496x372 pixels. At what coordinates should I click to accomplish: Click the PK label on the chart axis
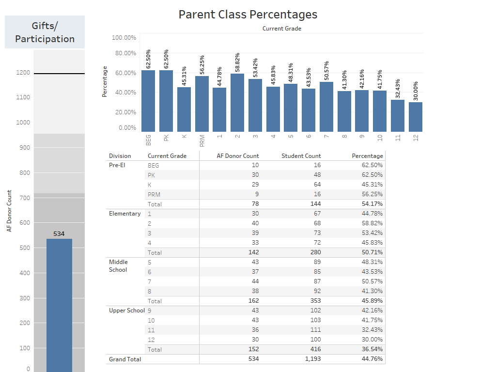click(x=166, y=138)
